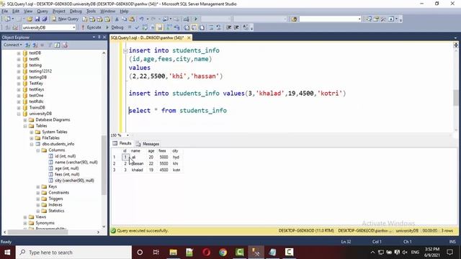Select dbo.students_info table node
Screen dimensions: 461x259
tap(58, 144)
